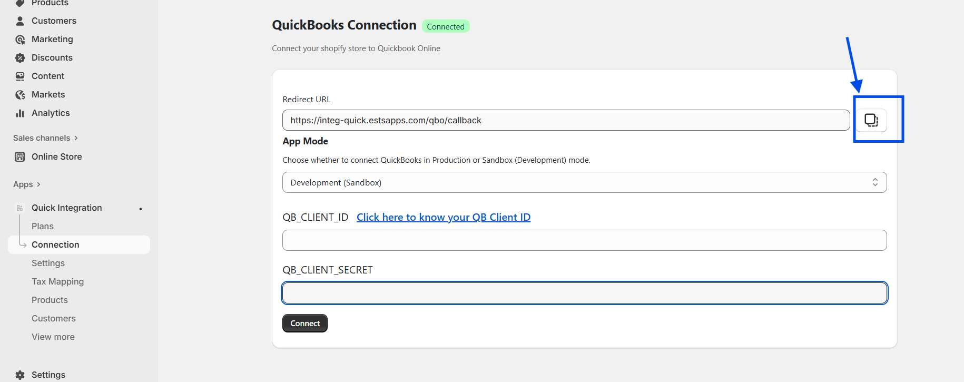Image resolution: width=964 pixels, height=382 pixels.
Task: Open Plans under Quick Integration
Action: [43, 226]
